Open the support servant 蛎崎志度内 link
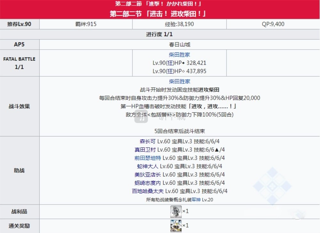Viewport: 320px width, 233px height. pos(148,183)
